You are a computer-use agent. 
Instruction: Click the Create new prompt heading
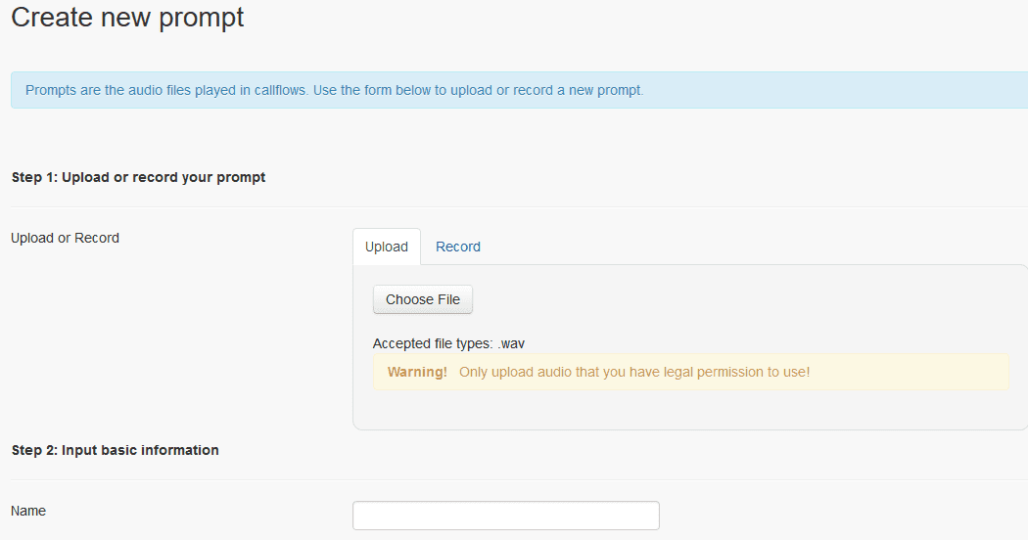point(128,17)
